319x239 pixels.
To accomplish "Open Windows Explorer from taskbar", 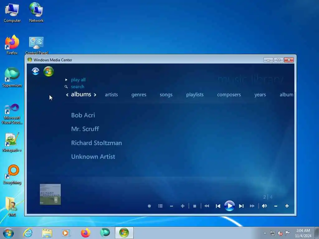I will (47, 233).
